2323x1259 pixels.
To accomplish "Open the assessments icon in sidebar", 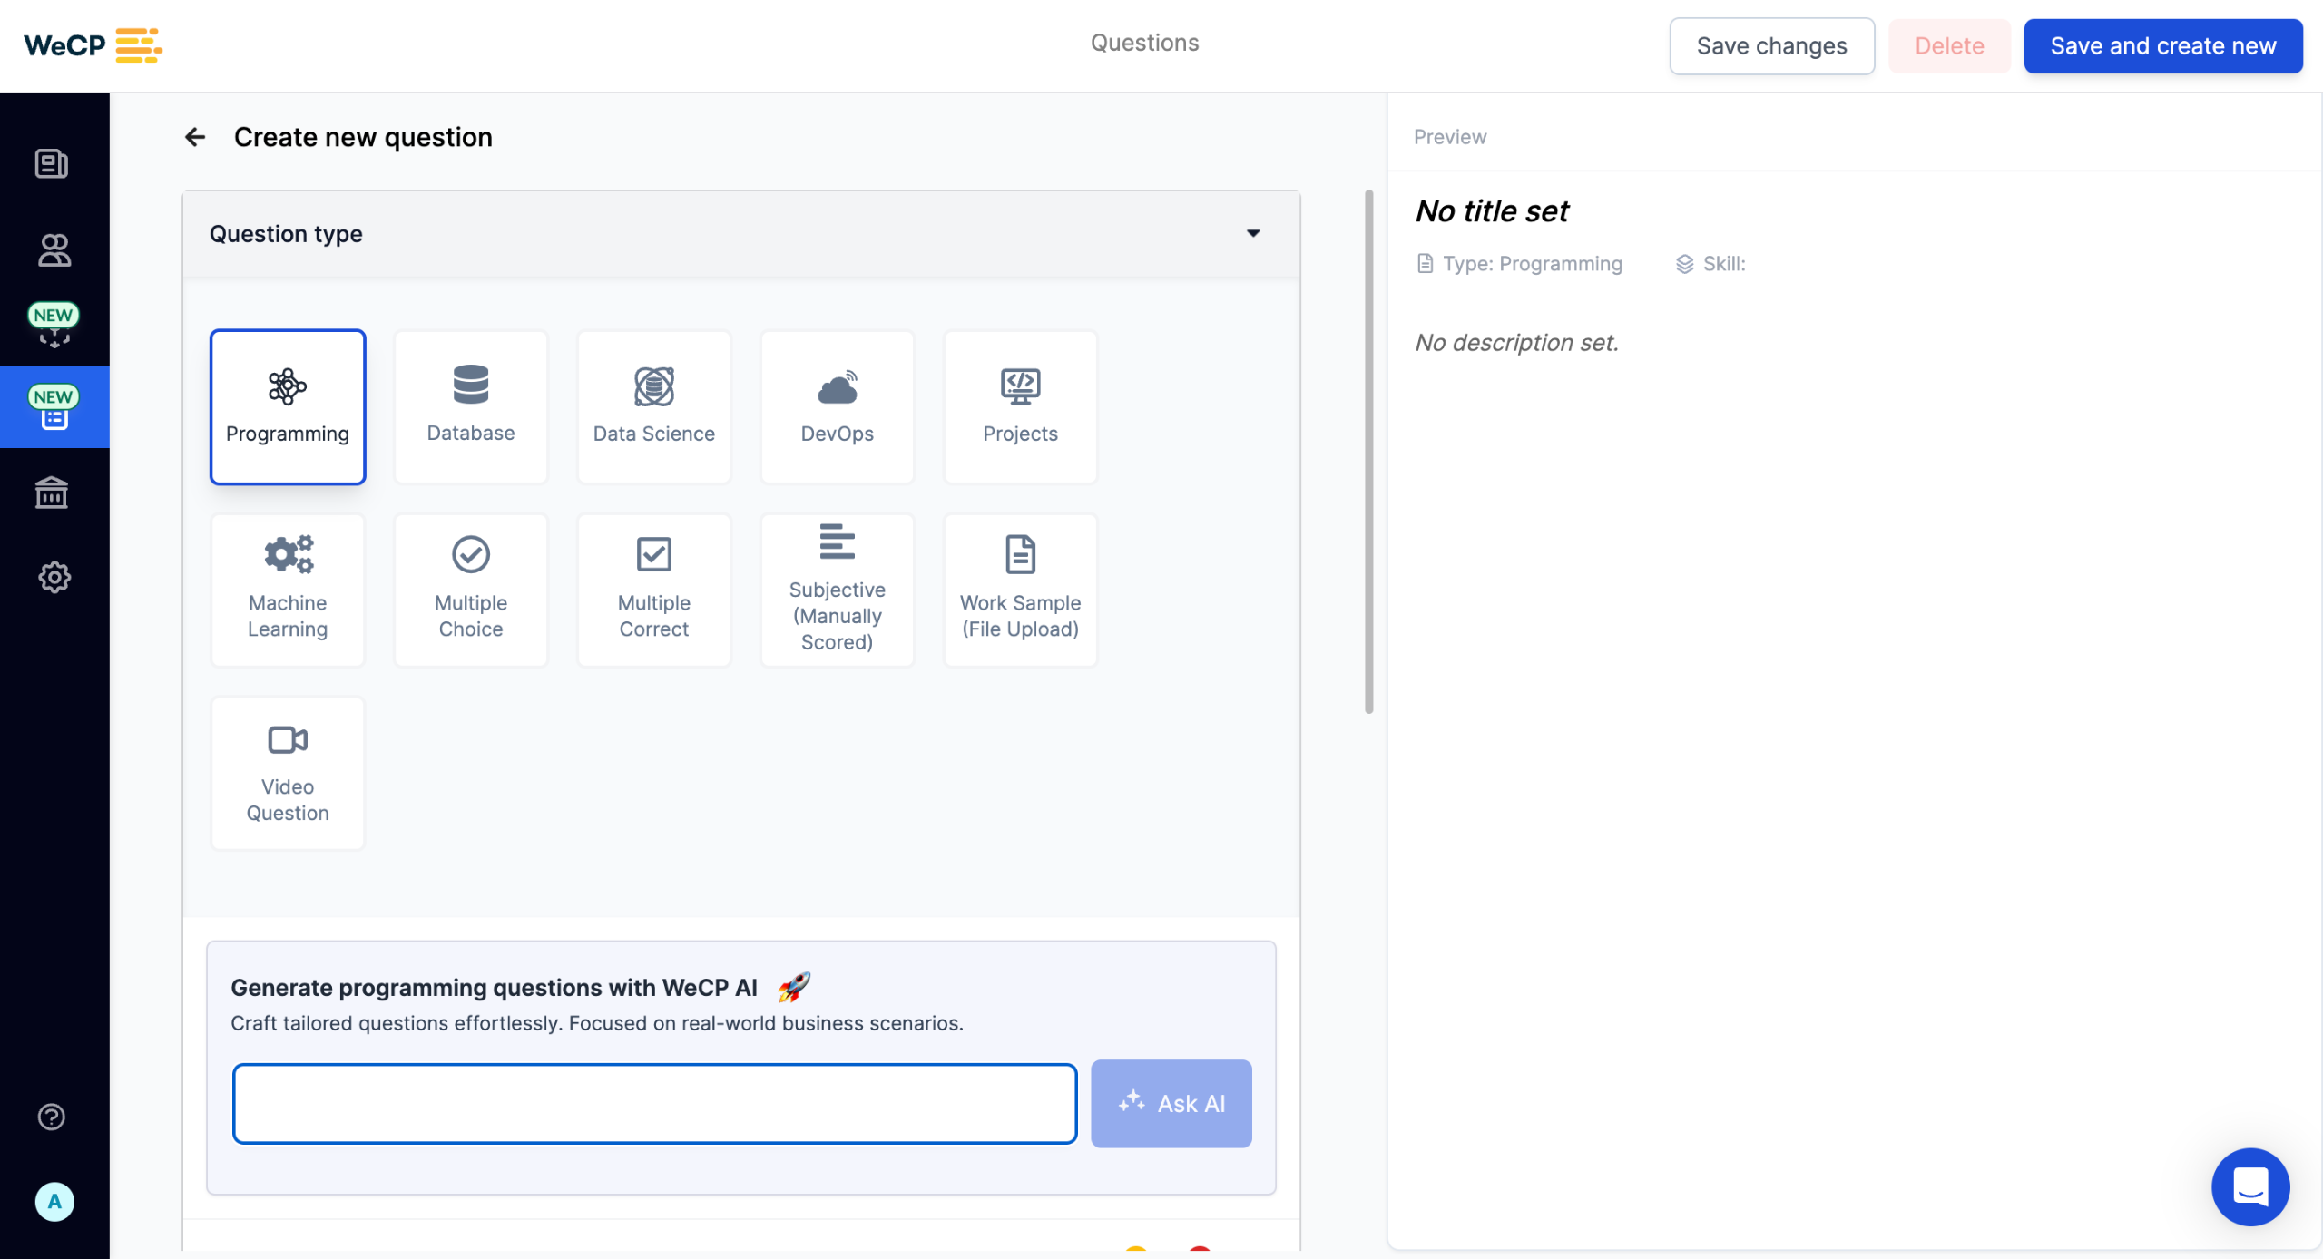I will click(52, 164).
